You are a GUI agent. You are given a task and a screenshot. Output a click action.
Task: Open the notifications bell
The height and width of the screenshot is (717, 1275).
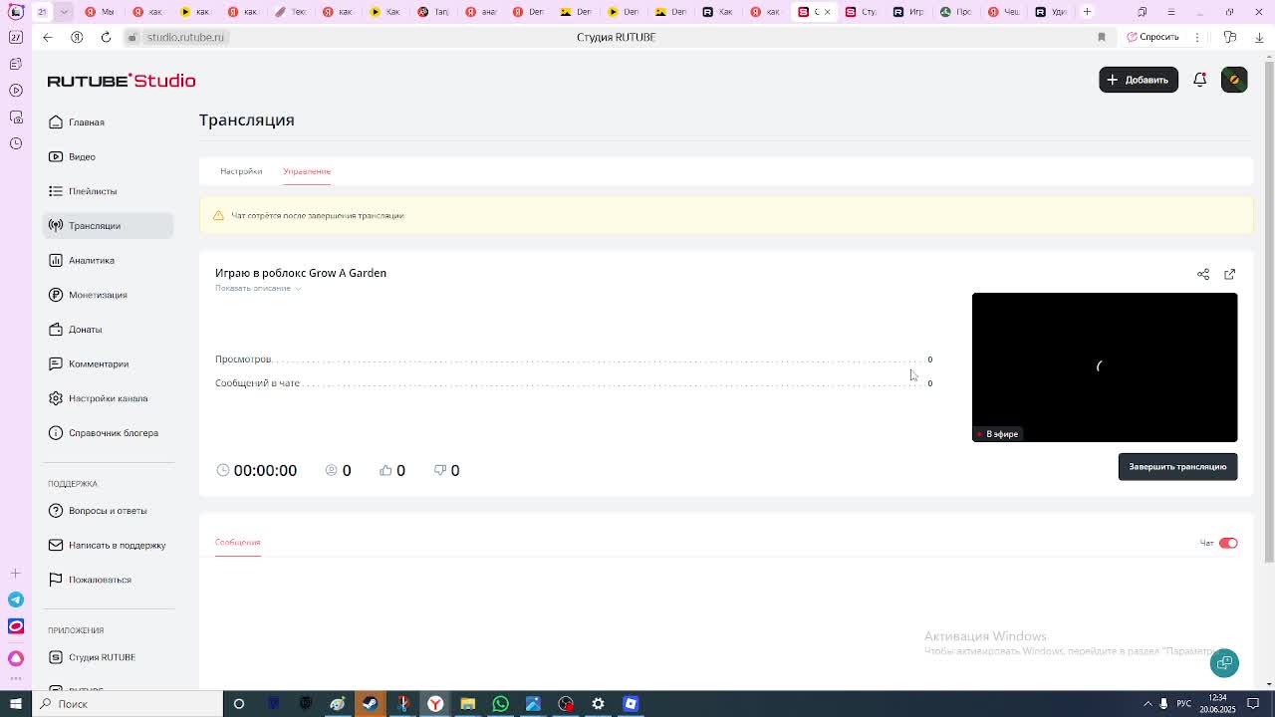1200,80
